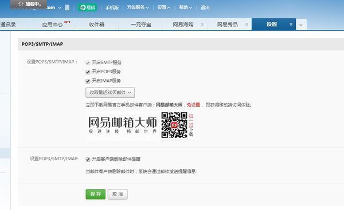Select the active 设置 tab
344x210 pixels.
click(272, 24)
